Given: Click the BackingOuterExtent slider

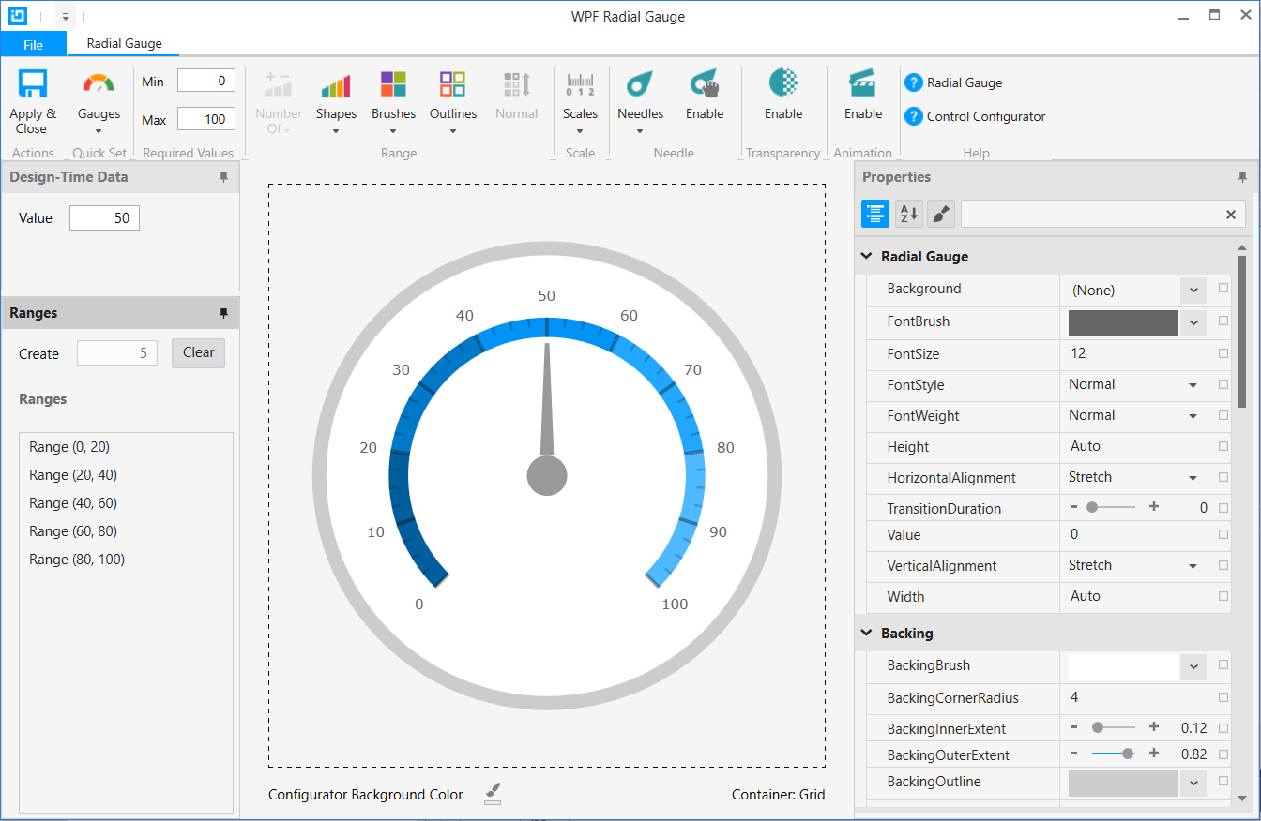Looking at the screenshot, I should 1114,754.
